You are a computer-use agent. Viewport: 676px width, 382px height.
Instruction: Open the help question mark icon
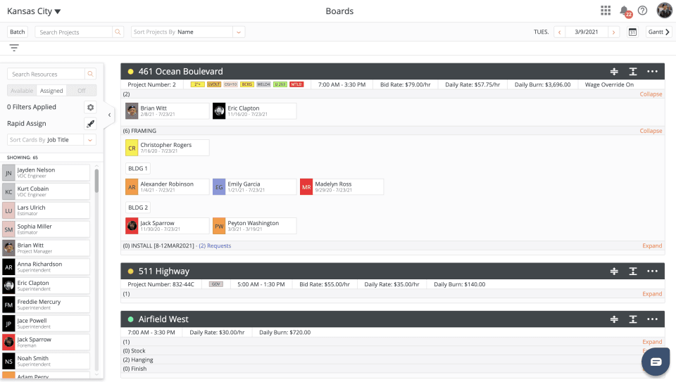pyautogui.click(x=642, y=11)
